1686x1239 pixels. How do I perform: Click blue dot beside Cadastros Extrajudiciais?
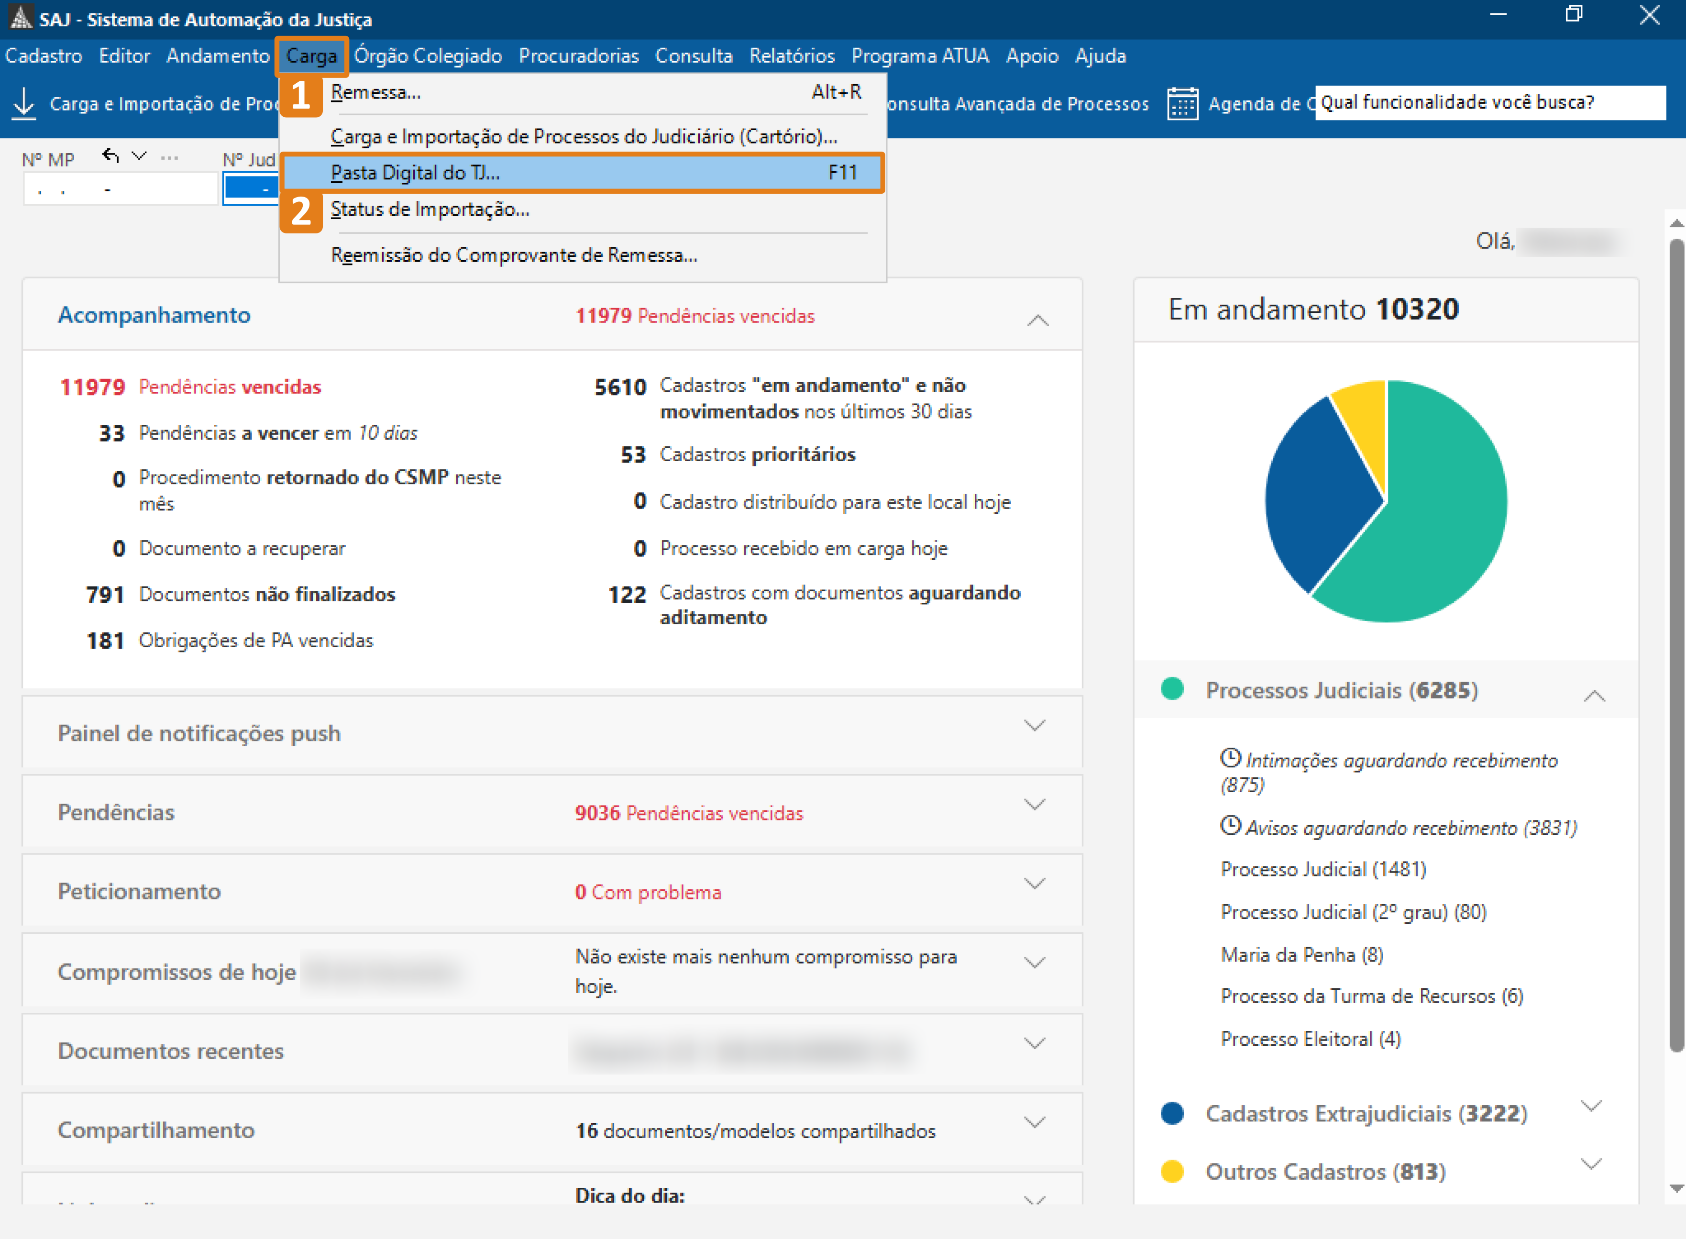point(1172,1113)
